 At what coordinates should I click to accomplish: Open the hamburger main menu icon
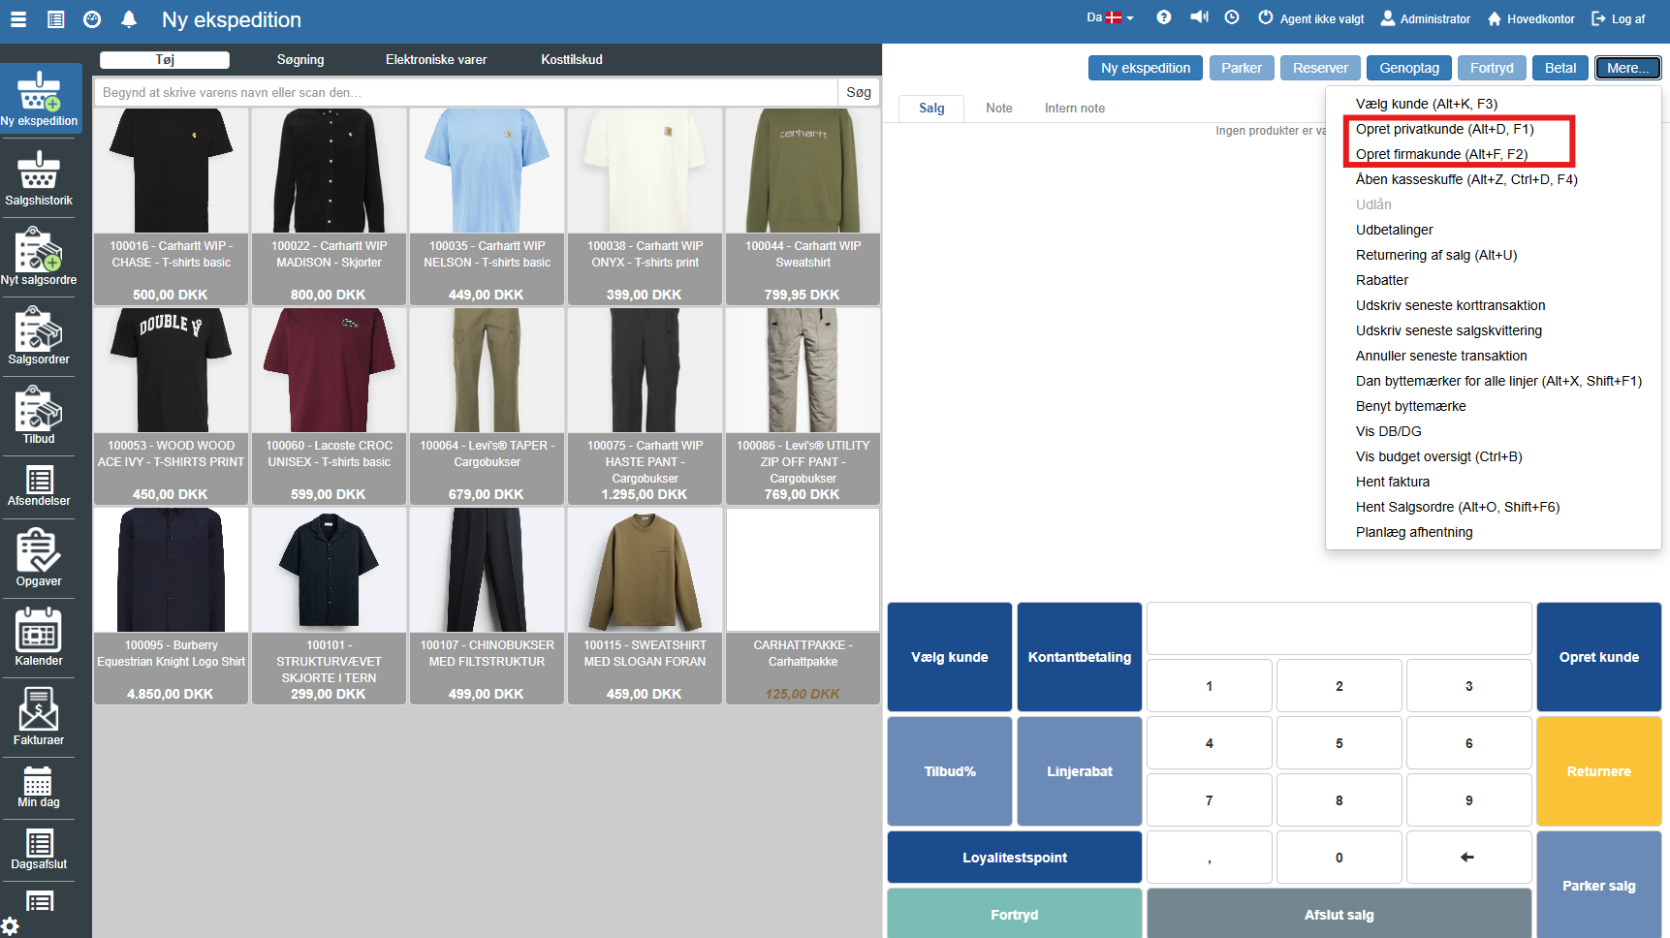point(18,19)
